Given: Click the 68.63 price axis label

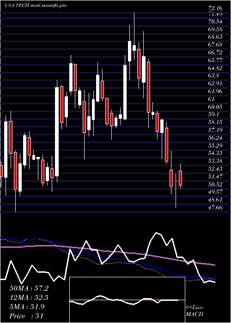Looking at the screenshot, I should click(215, 37).
